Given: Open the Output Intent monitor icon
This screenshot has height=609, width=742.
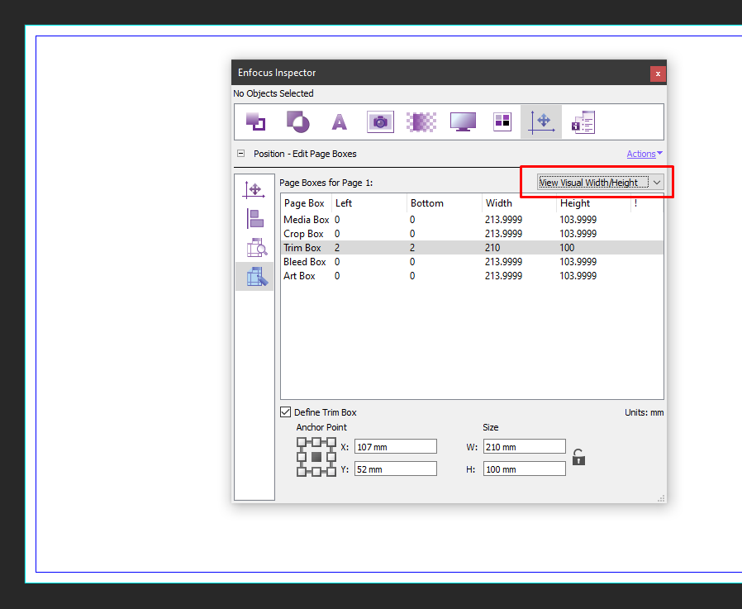Looking at the screenshot, I should (463, 122).
